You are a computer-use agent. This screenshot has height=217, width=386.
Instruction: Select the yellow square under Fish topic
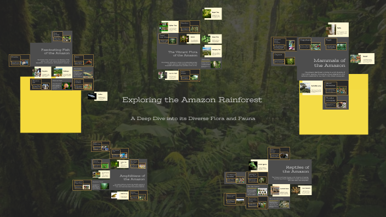50,111
